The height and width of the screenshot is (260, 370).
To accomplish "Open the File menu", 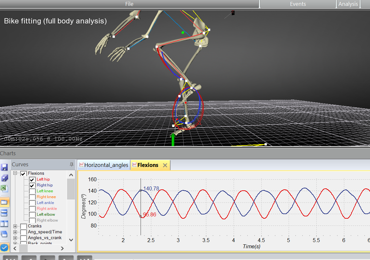I will click(129, 4).
